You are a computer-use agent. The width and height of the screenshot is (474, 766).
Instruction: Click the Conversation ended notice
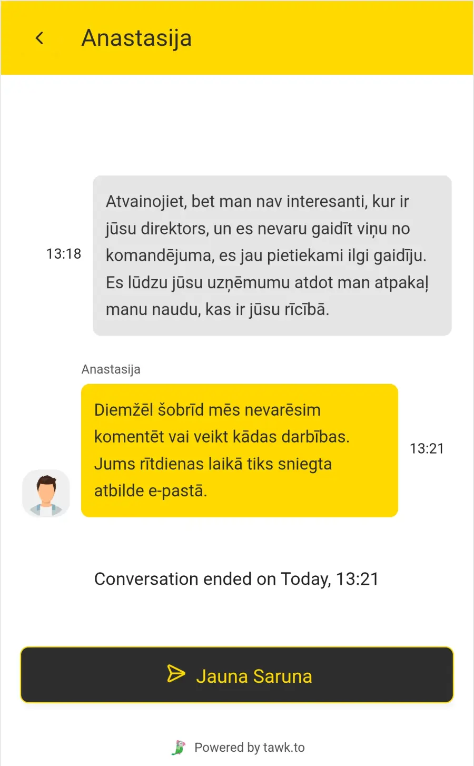(x=236, y=579)
